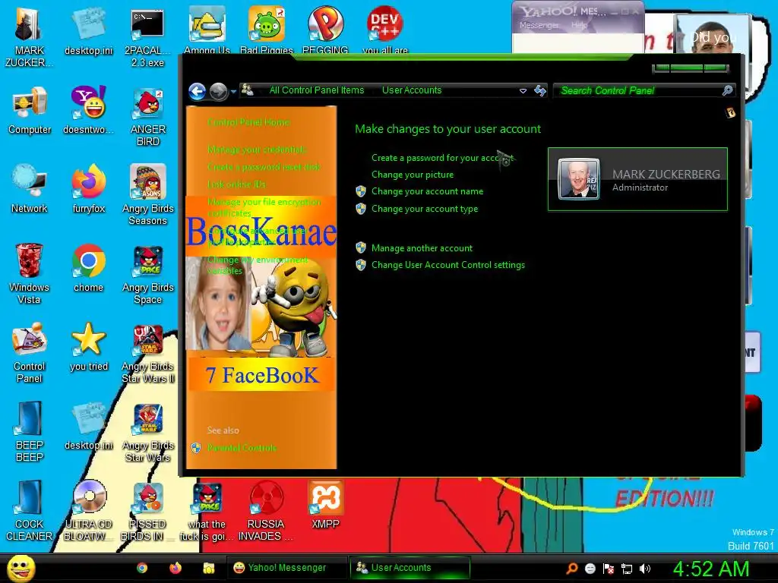Create a password for your account
This screenshot has height=583, width=778.
(442, 158)
